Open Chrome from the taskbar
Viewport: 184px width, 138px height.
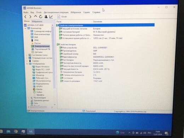(x=16, y=131)
